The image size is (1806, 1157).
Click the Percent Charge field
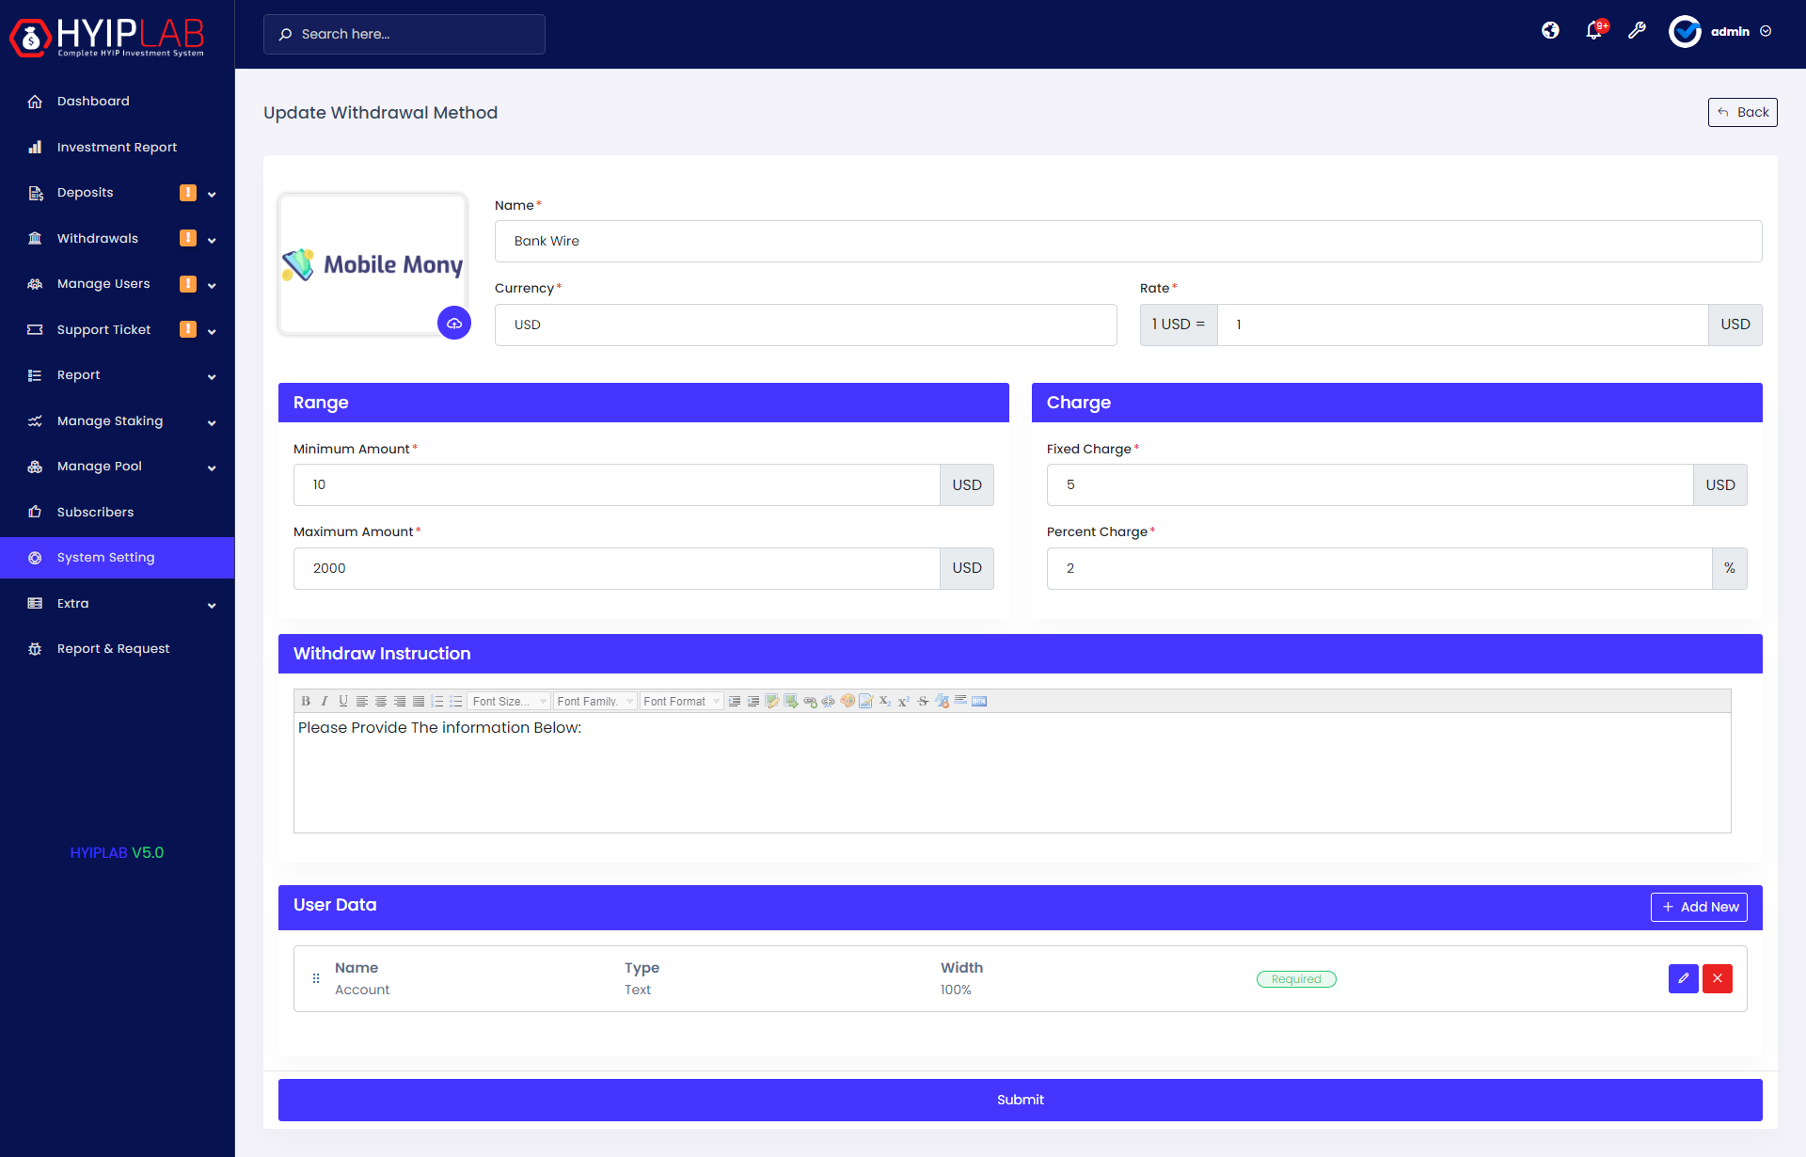click(x=1379, y=568)
